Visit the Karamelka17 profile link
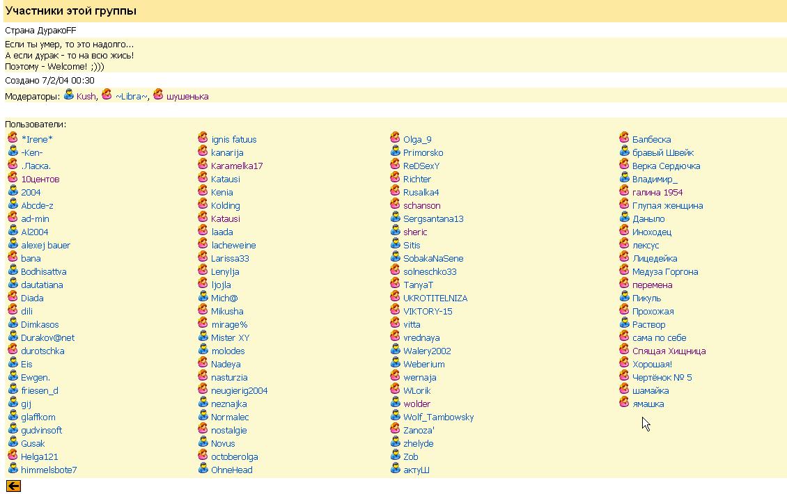The width and height of the screenshot is (787, 494). pyautogui.click(x=237, y=166)
